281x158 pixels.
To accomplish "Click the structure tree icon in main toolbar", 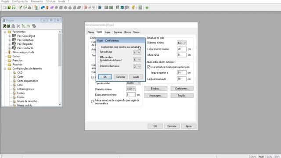I will pyautogui.click(x=36, y=7).
